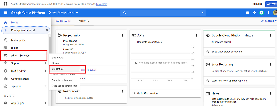Dismiss the 'Pins appear here' hint
Screen dimensions: 277x106
47,30
